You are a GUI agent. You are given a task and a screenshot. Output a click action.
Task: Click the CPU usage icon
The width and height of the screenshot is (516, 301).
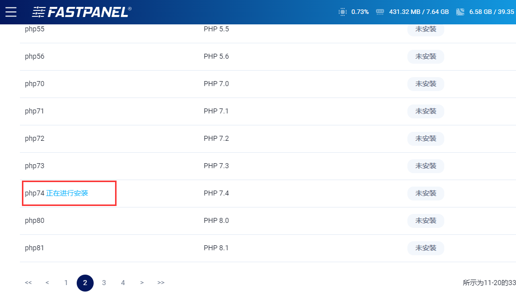click(x=342, y=12)
